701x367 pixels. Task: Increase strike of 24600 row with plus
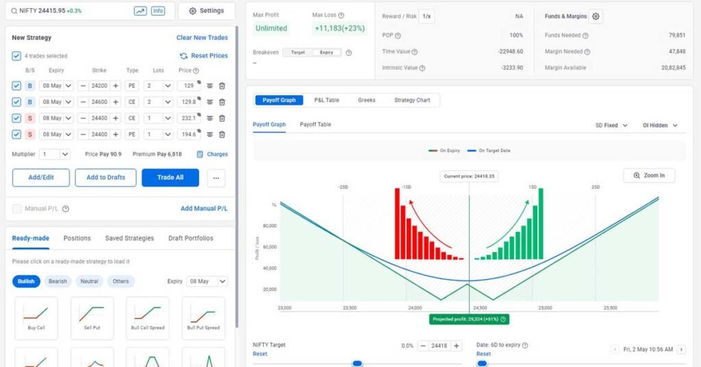click(115, 102)
